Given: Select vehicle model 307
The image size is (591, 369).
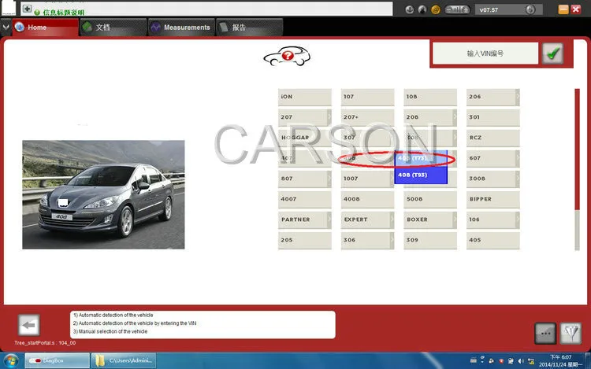Looking at the screenshot, I should [367, 138].
